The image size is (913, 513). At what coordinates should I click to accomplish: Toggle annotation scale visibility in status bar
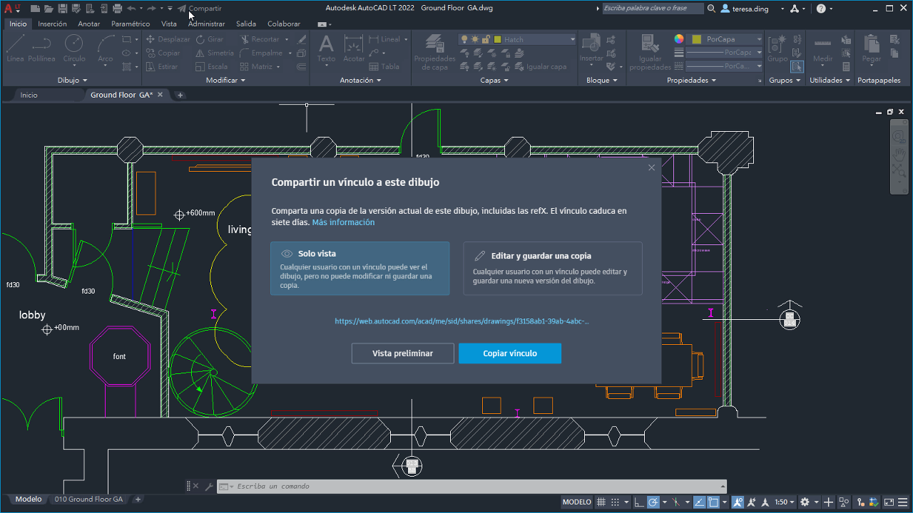coord(738,502)
